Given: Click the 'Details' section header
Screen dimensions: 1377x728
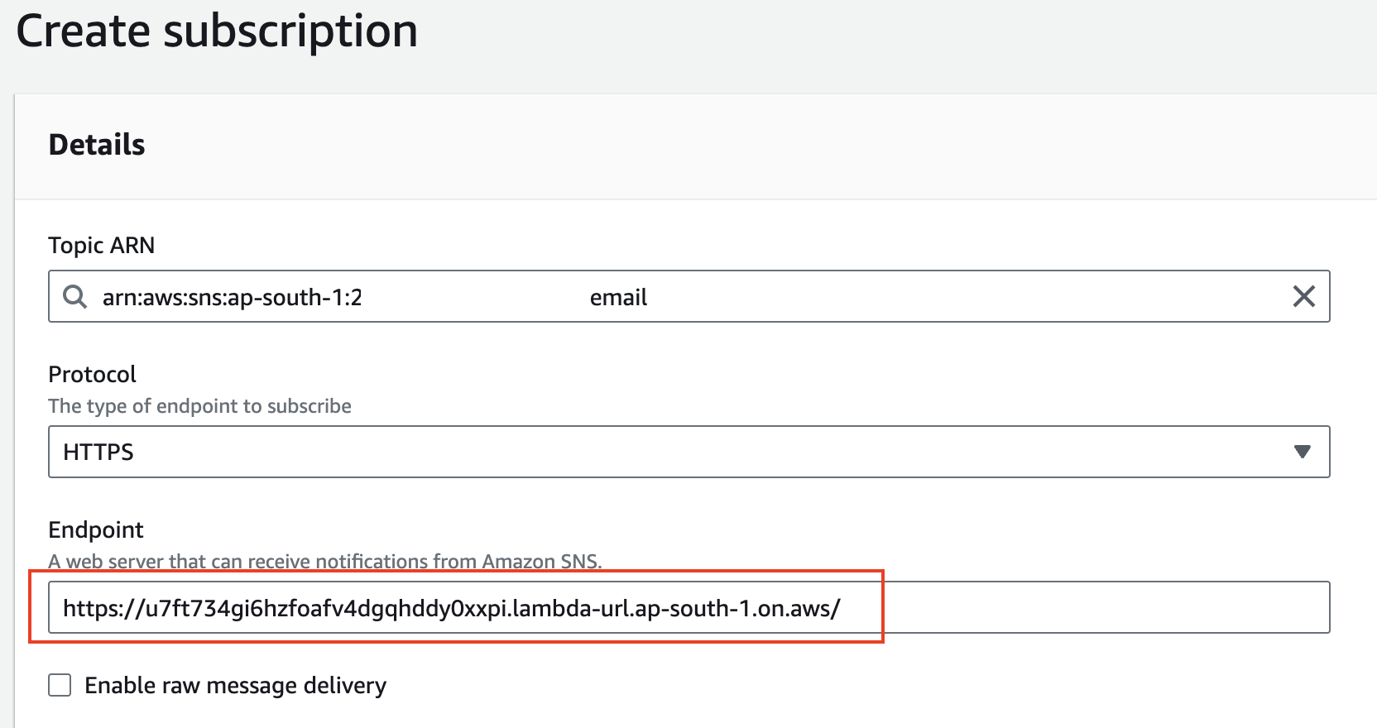Looking at the screenshot, I should click(x=97, y=145).
